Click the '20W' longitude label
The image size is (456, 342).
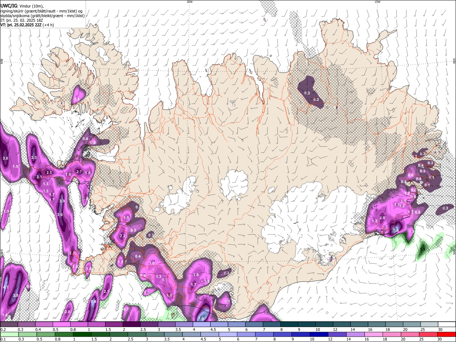click(x=190, y=2)
